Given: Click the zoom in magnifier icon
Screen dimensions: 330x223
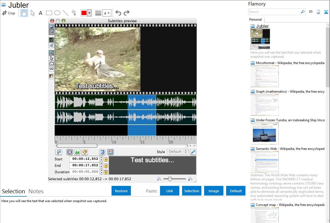Looking at the screenshot, I should click(x=190, y=179).
